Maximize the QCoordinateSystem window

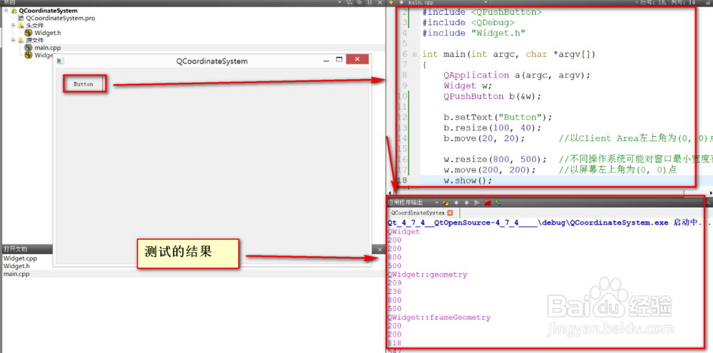[x=339, y=60]
